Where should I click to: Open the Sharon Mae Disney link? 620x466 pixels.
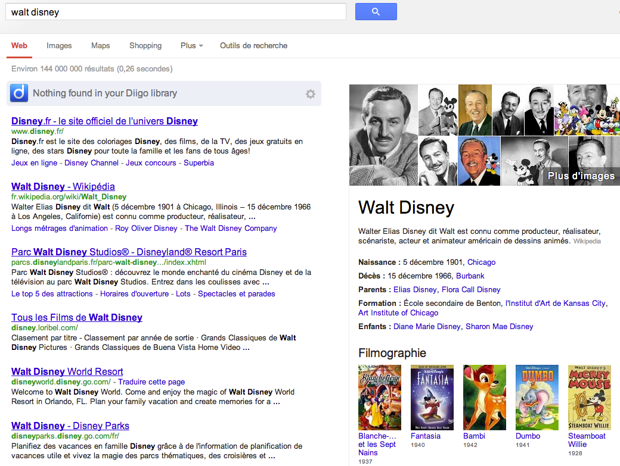click(500, 327)
